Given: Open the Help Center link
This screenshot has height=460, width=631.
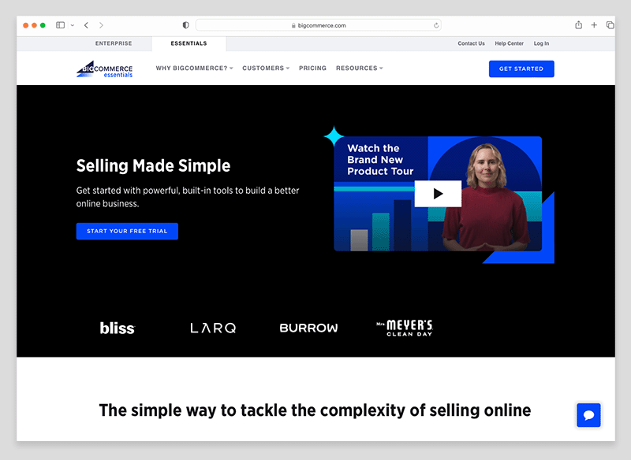Looking at the screenshot, I should point(509,43).
